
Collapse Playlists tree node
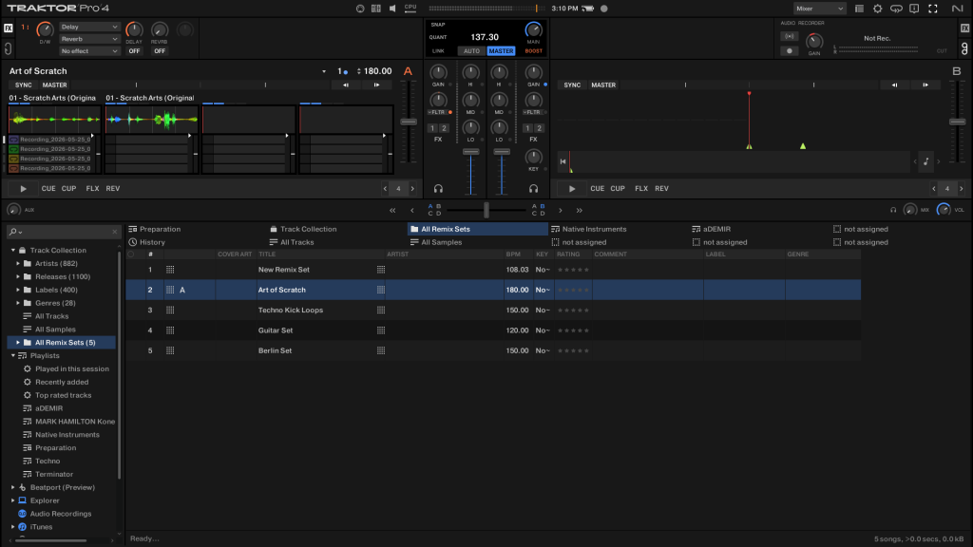[13, 356]
